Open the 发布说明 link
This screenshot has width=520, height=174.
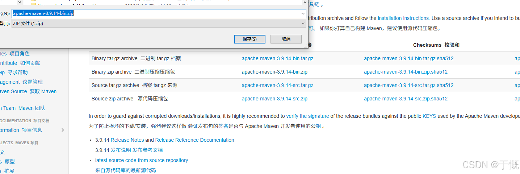121,150
